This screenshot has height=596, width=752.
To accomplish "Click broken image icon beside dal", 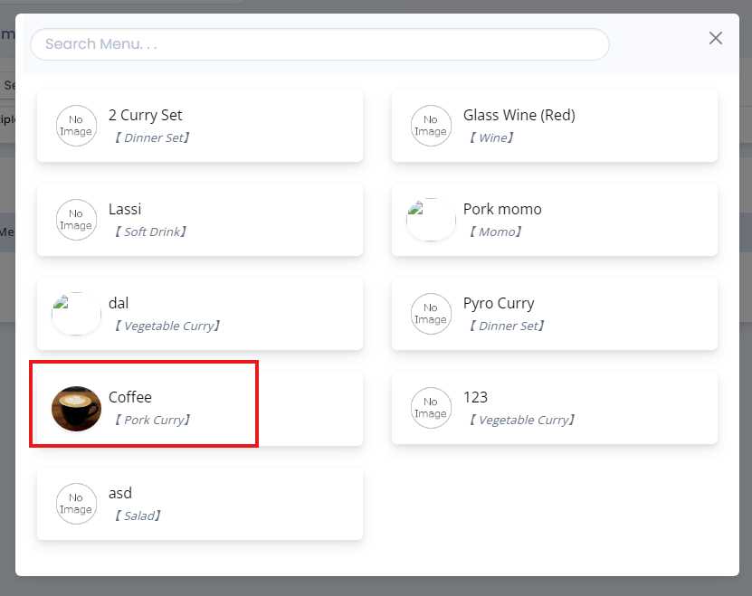I will click(76, 314).
